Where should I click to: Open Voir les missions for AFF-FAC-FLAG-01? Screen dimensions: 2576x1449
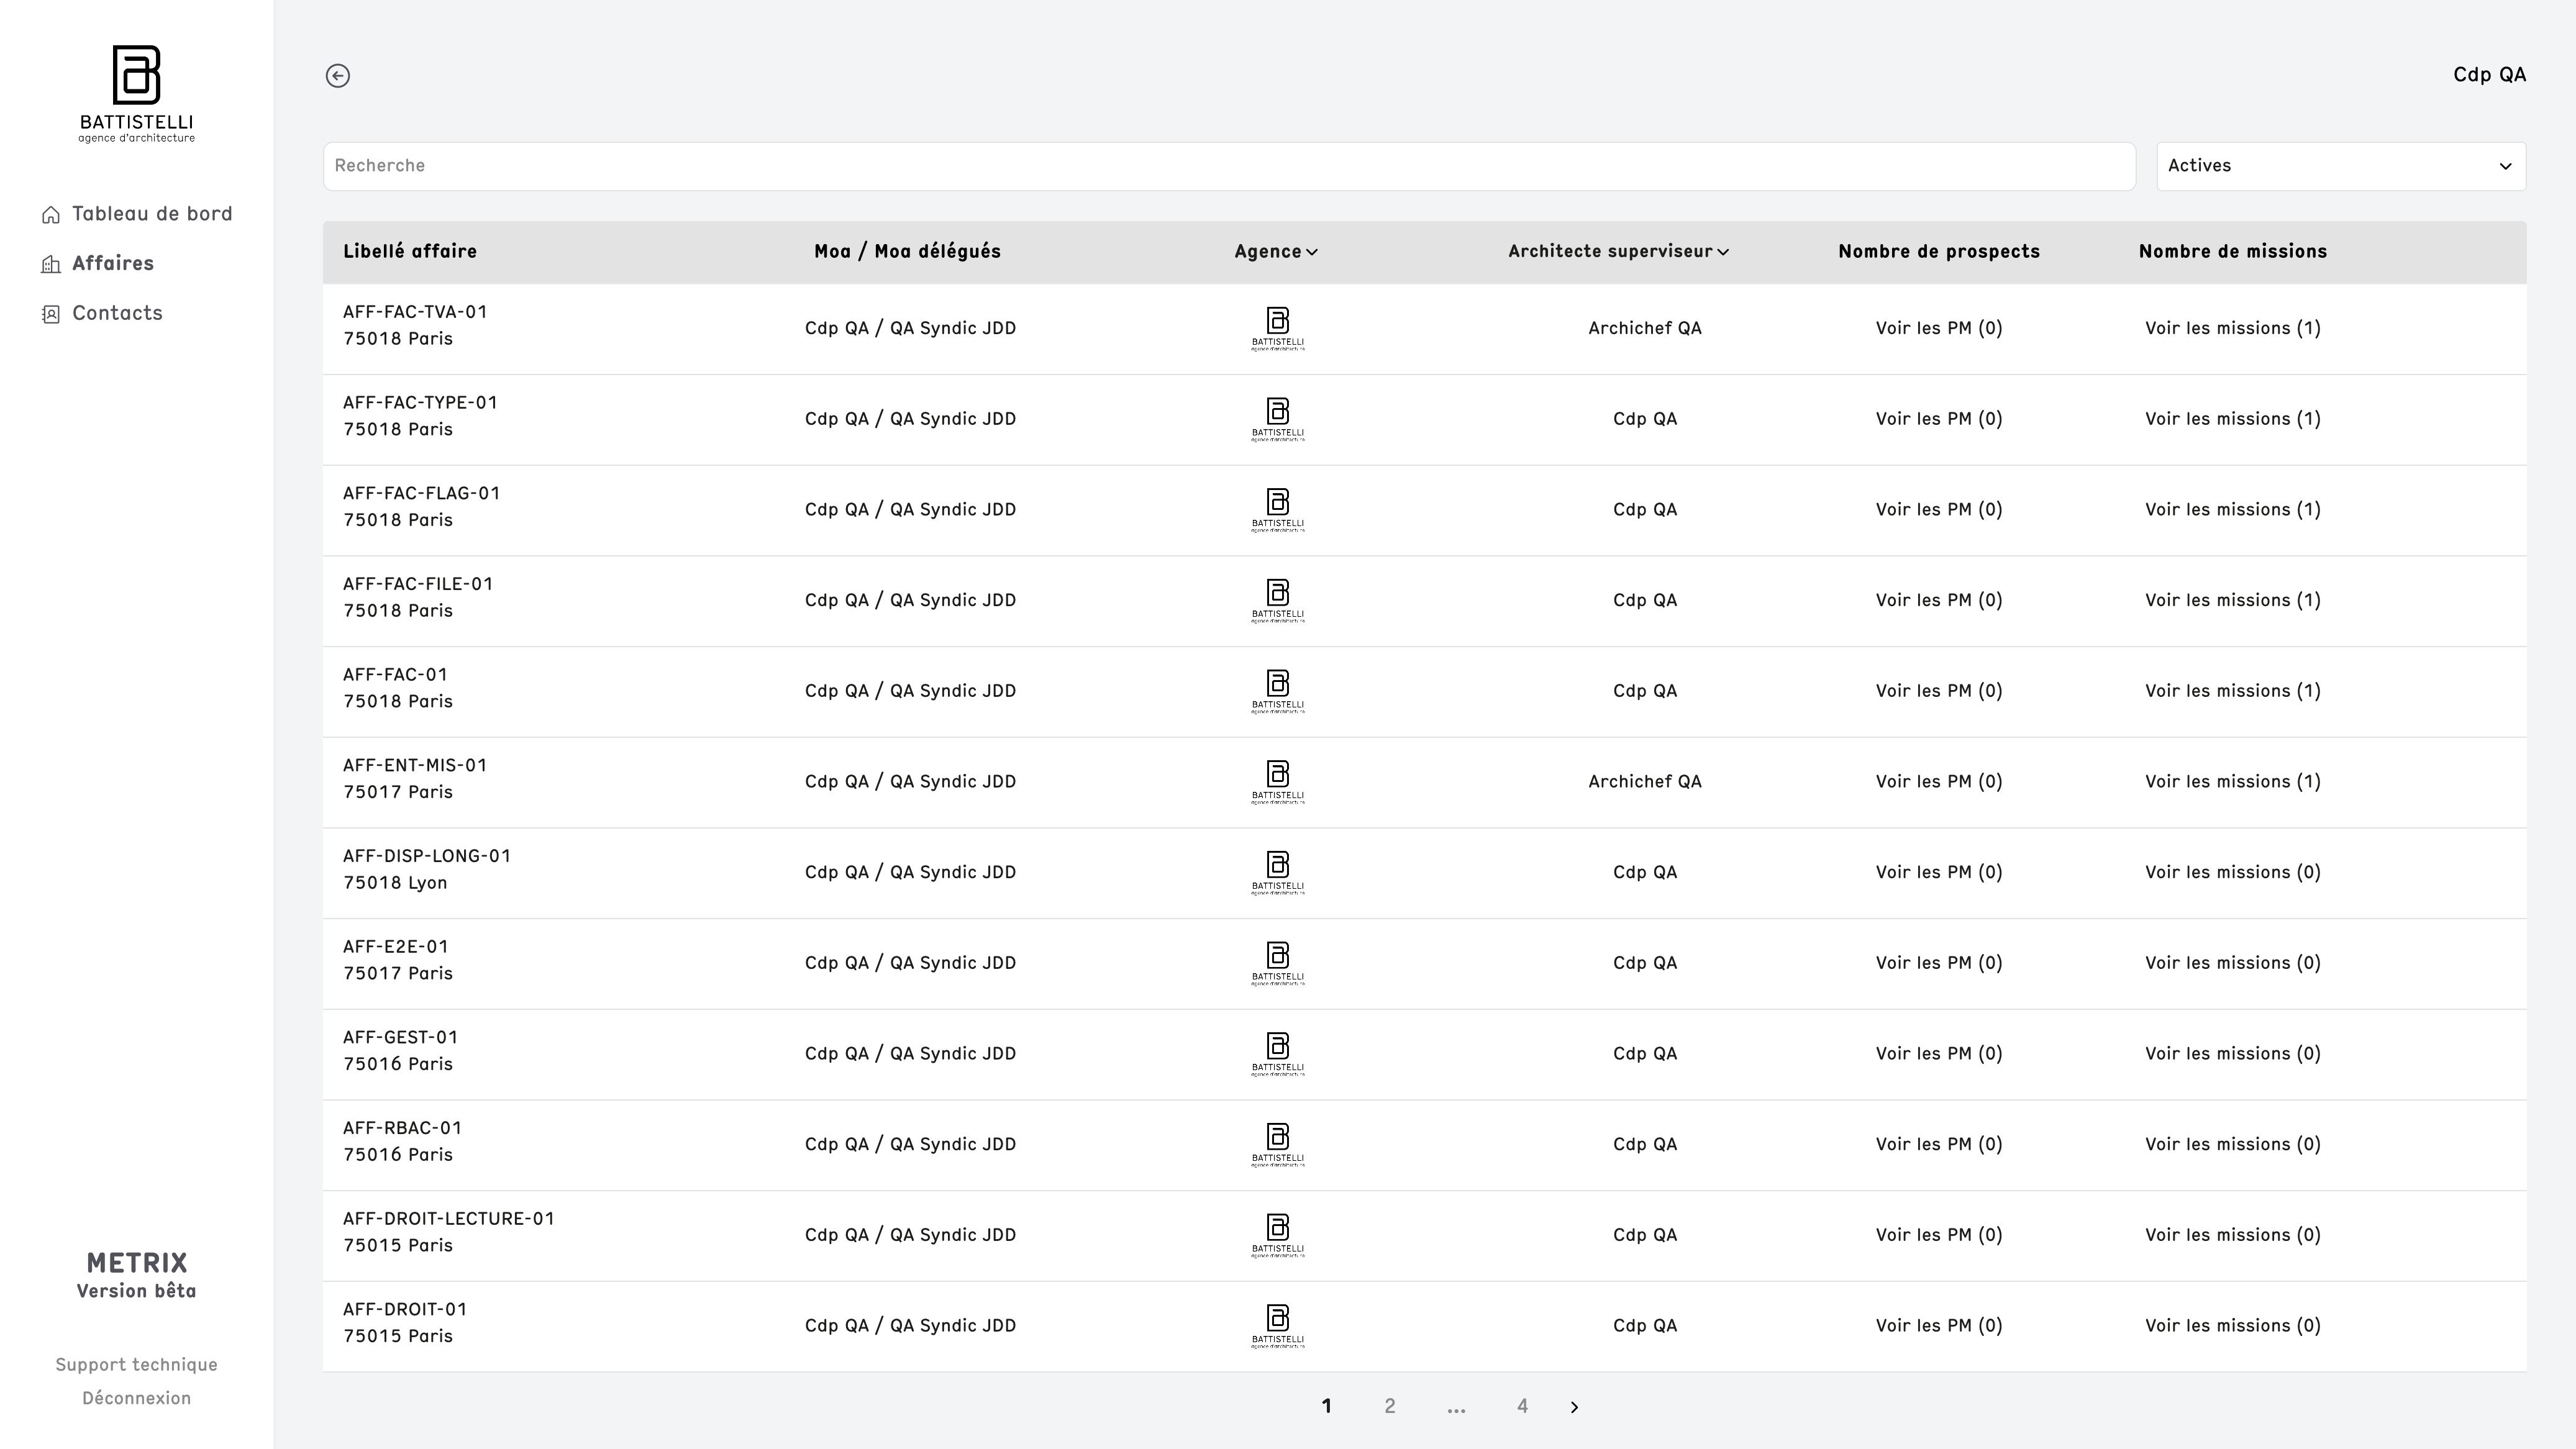[x=2232, y=510]
